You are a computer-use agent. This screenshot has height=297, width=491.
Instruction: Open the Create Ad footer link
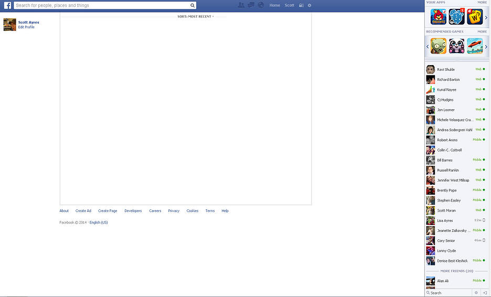83,211
